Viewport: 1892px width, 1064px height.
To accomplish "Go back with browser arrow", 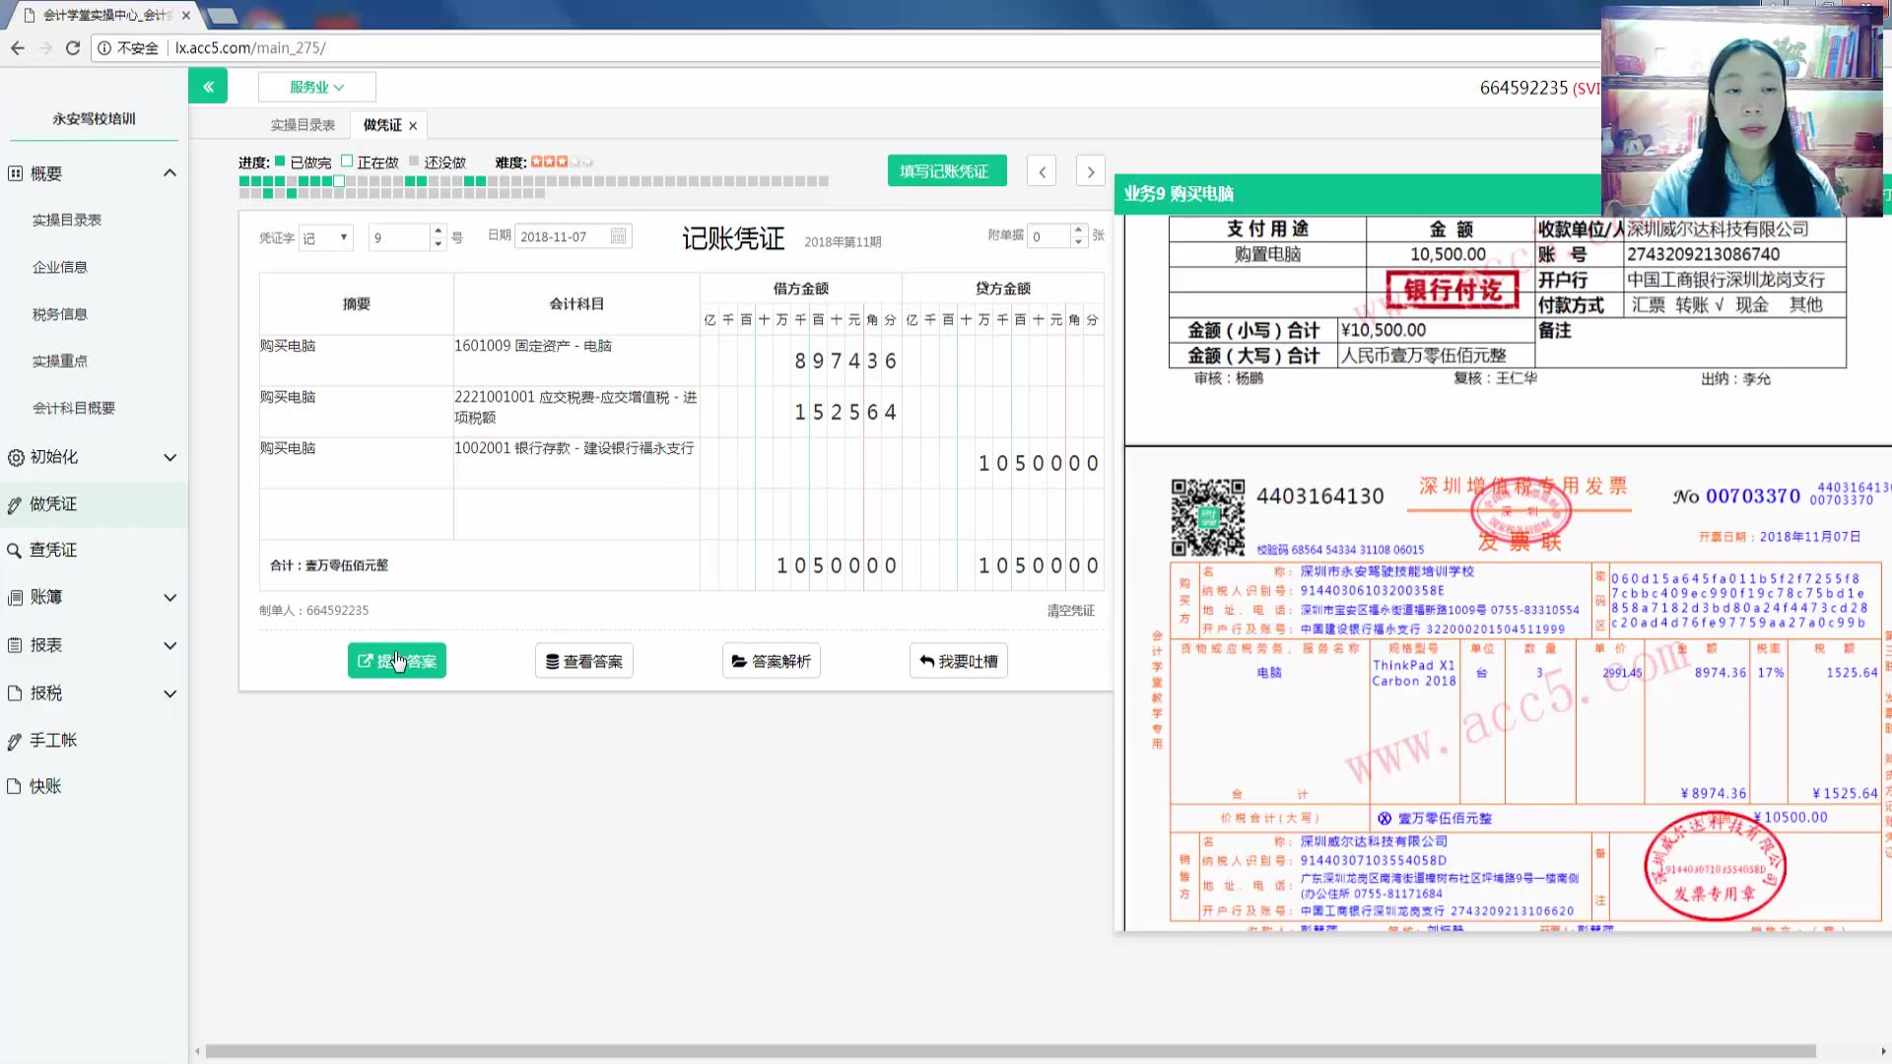I will click(x=18, y=47).
